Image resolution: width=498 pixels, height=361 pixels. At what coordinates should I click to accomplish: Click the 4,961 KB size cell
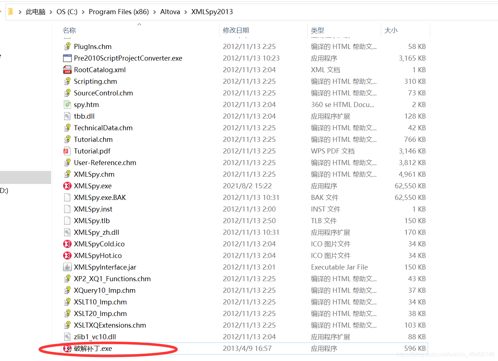[x=412, y=174]
